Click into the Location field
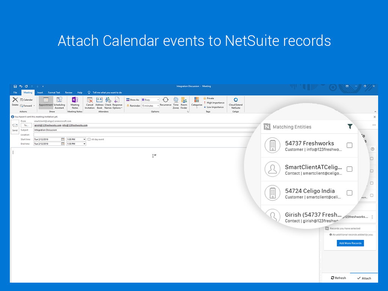The height and width of the screenshot is (291, 388). coord(145,135)
